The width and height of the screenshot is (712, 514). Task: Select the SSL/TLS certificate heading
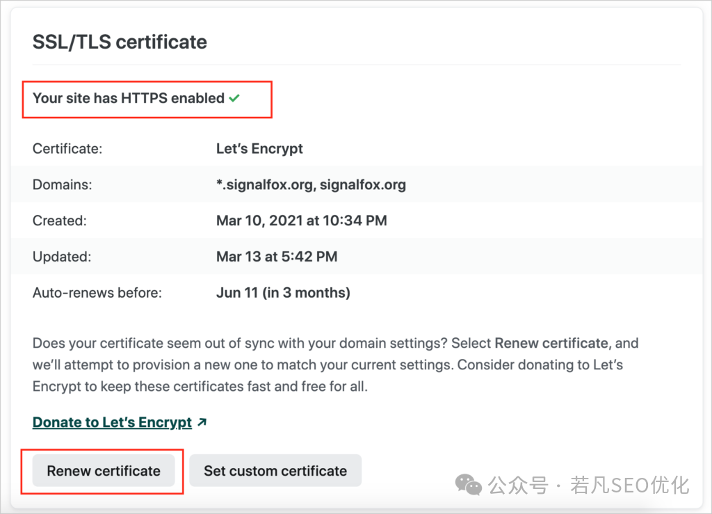120,42
